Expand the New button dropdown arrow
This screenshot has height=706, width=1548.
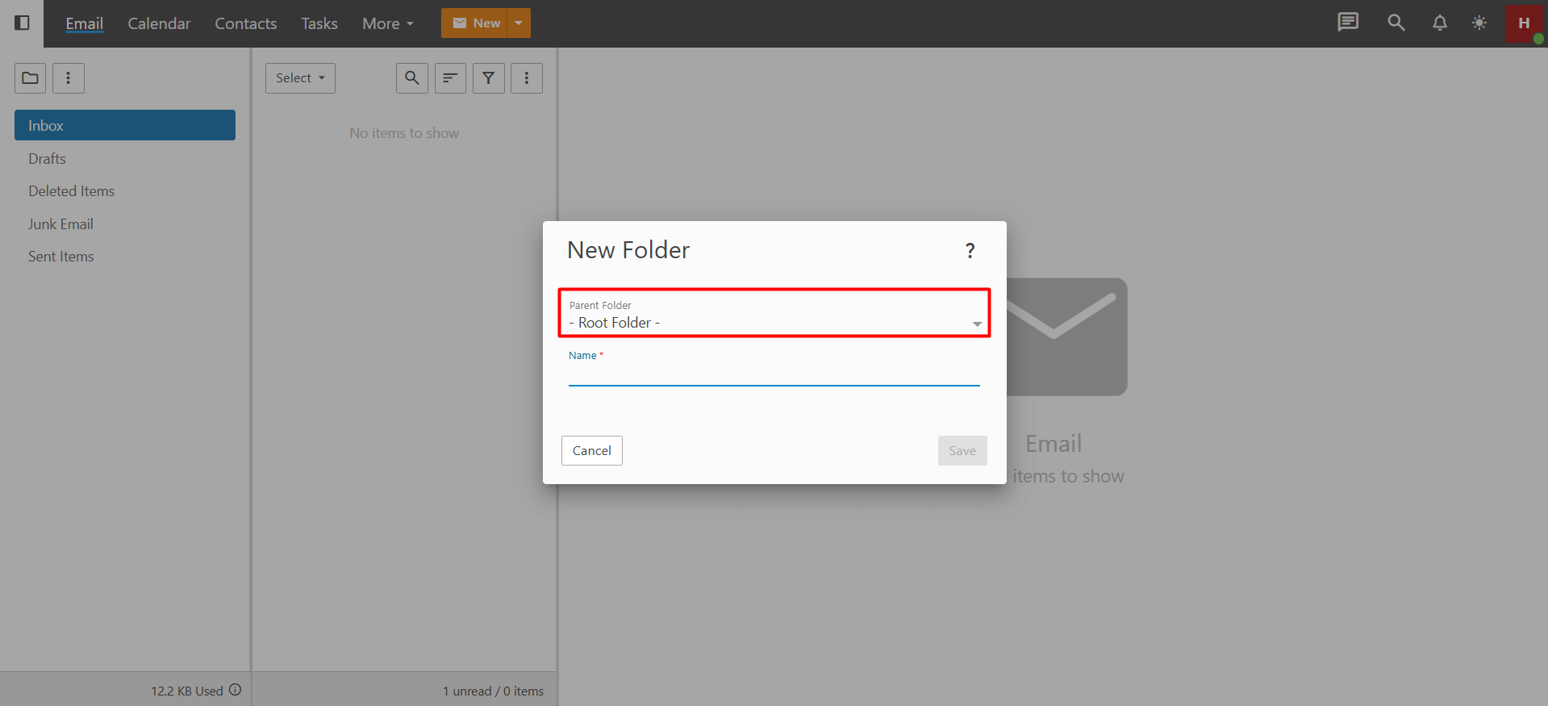[519, 23]
